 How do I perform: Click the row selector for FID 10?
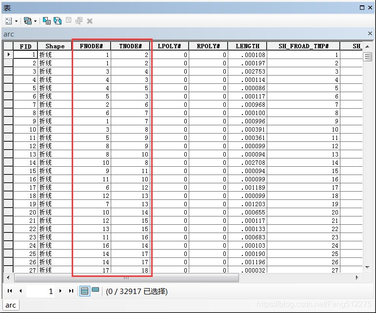click(8, 129)
